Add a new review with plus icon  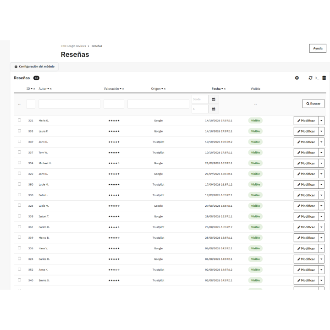297,78
